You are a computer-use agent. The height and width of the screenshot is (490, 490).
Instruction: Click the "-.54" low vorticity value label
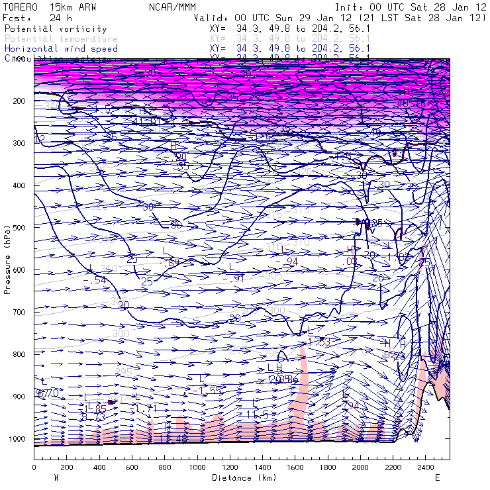(x=95, y=280)
